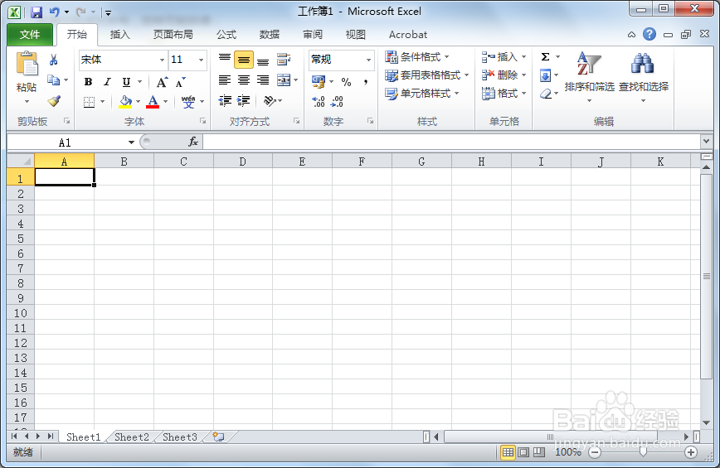
Task: Toggle Italic formatting
Action: click(107, 82)
